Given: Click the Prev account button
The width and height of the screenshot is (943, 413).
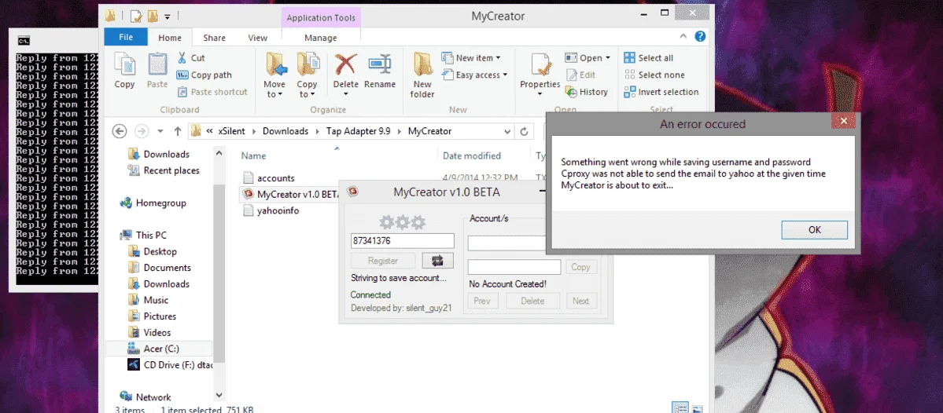Looking at the screenshot, I should pyautogui.click(x=482, y=301).
